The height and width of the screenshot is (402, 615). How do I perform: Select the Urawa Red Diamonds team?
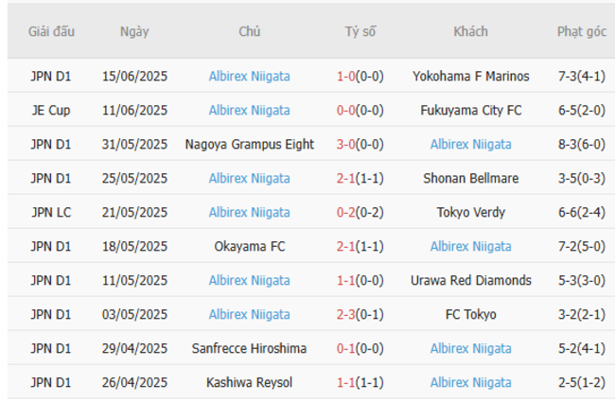tap(470, 281)
